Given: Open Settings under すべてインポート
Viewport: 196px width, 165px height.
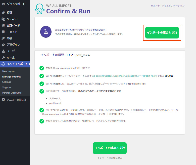Looking at the screenshot, I should point(7,82).
